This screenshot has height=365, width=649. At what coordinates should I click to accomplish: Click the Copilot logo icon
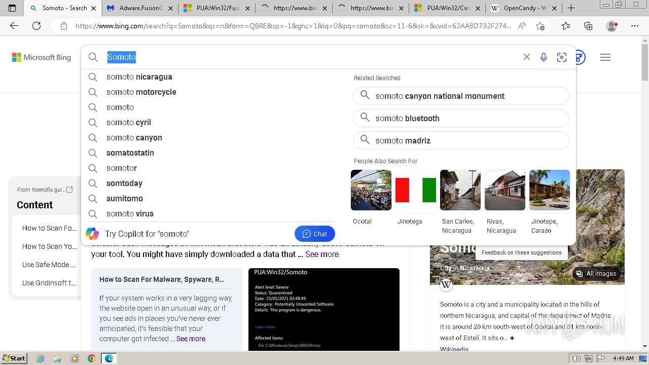(x=92, y=234)
